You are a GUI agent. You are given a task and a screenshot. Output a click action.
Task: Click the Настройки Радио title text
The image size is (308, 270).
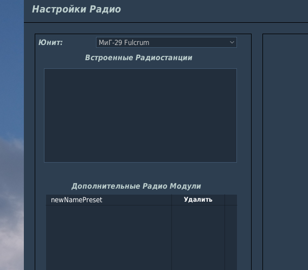pyautogui.click(x=76, y=9)
